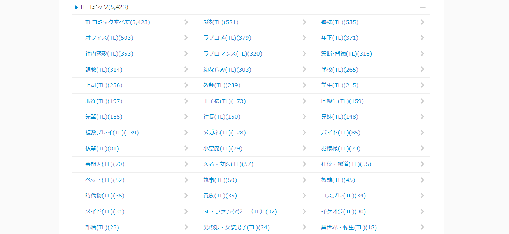This screenshot has height=234, width=509.
Task: Click the chevron arrow next to 俺様(TL)(535)
Action: pyautogui.click(x=422, y=22)
